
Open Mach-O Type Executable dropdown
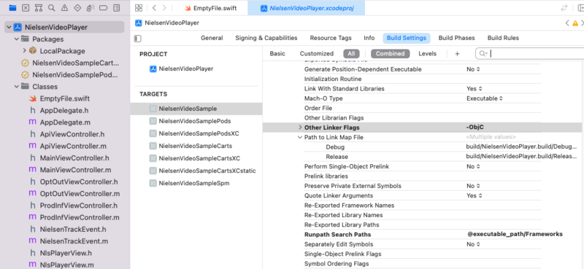tap(484, 98)
